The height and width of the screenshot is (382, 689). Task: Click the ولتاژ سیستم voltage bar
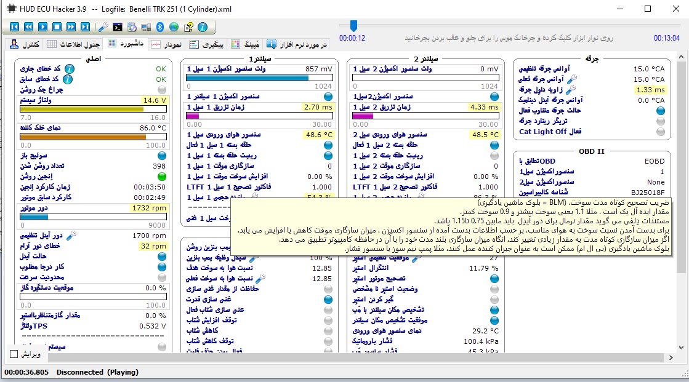coord(93,109)
